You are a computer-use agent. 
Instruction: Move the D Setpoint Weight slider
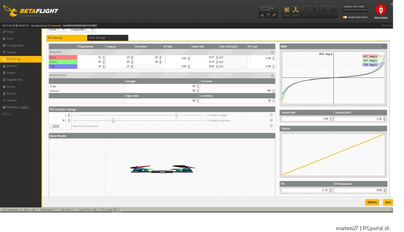pyautogui.click(x=176, y=115)
